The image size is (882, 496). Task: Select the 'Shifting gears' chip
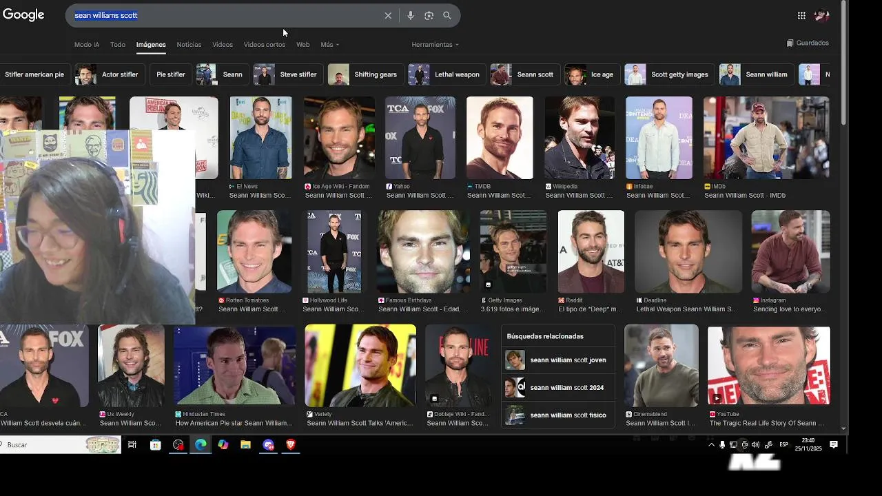365,74
